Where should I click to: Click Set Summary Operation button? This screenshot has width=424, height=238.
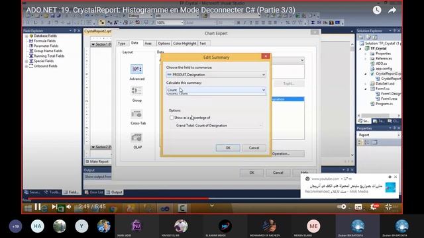(288, 153)
